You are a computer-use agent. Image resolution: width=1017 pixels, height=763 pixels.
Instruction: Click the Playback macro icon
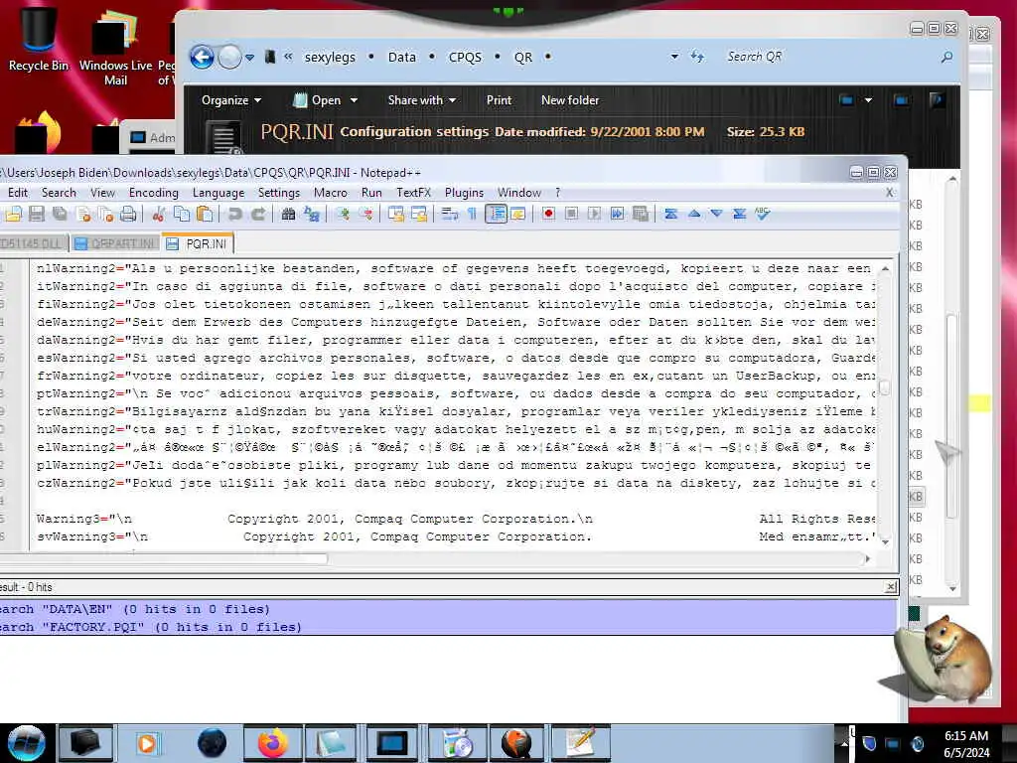coord(594,214)
